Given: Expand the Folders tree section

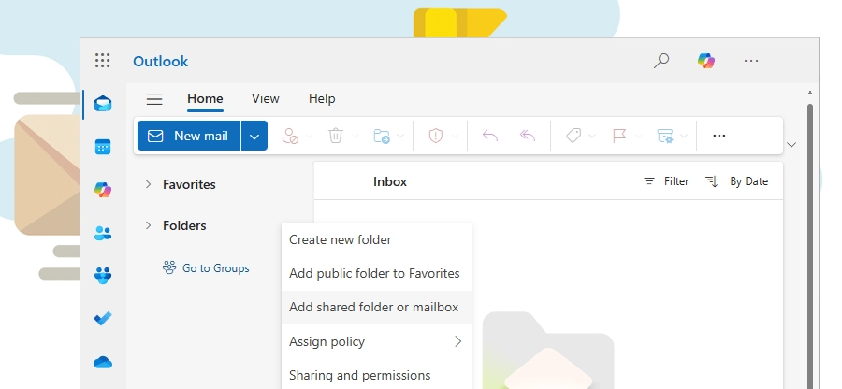Looking at the screenshot, I should click(148, 225).
